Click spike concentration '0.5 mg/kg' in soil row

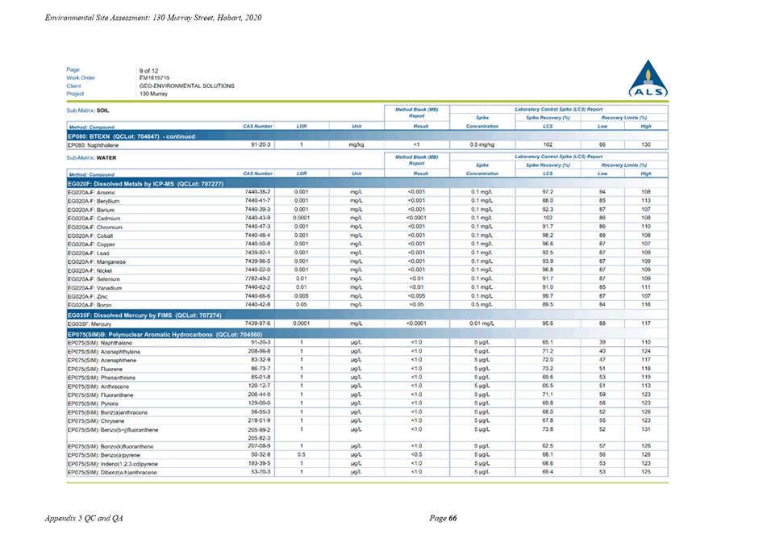[x=481, y=144]
